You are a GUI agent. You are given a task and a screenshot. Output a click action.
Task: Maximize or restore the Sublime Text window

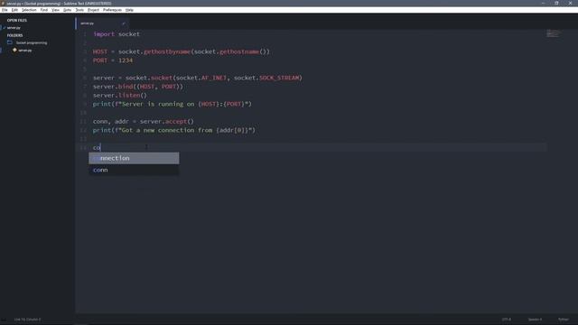(556, 4)
